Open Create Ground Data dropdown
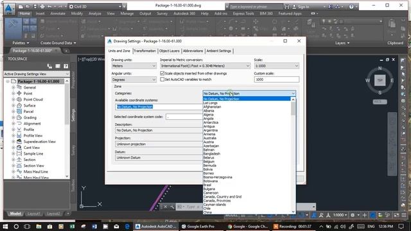411x231 pixels. click(x=58, y=43)
